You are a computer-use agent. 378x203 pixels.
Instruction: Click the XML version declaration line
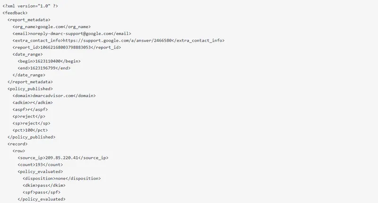30,6
